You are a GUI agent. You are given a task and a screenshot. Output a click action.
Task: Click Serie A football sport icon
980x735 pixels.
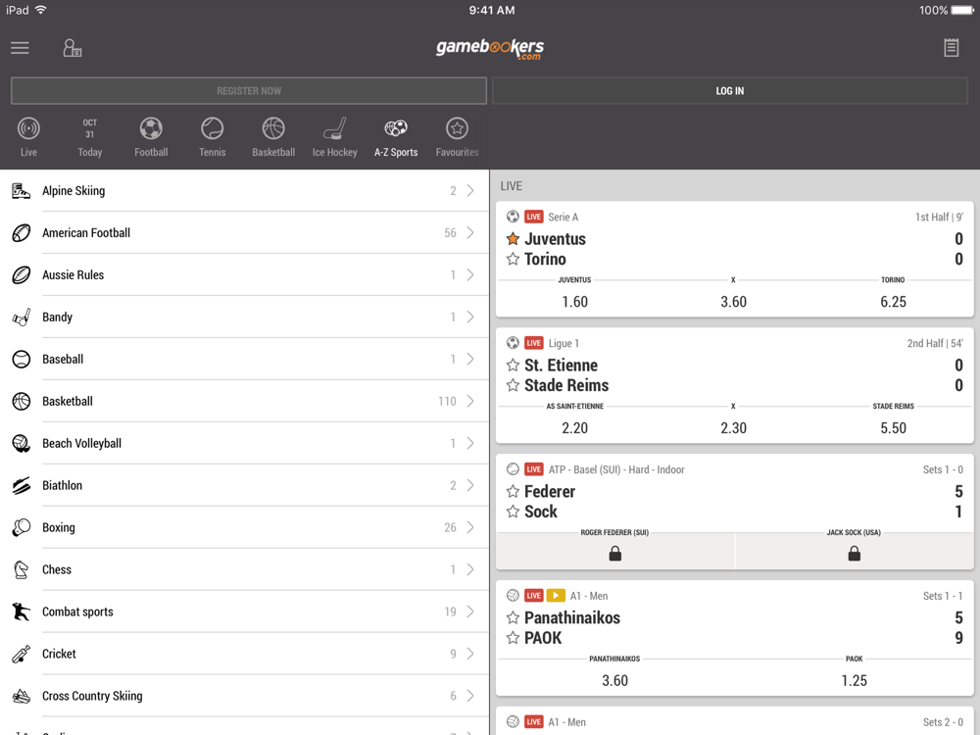[x=513, y=217]
